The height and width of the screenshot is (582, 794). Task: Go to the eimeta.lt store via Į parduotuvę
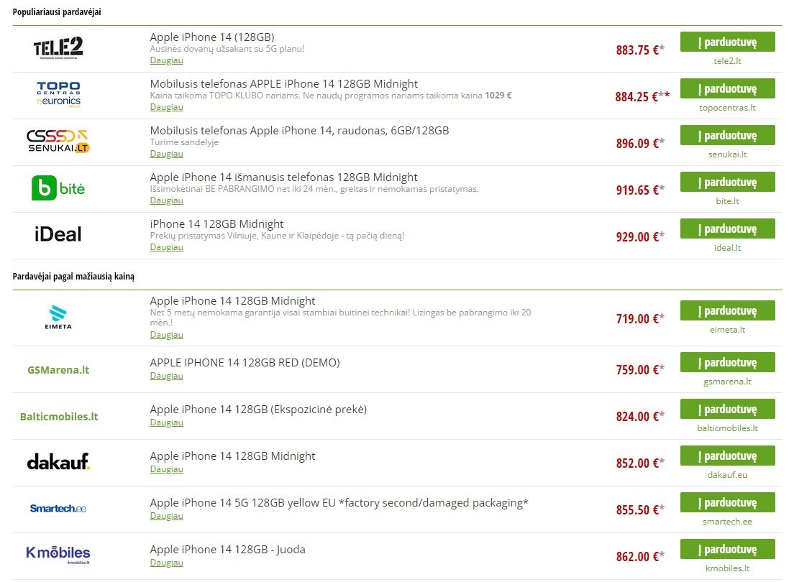click(x=728, y=310)
